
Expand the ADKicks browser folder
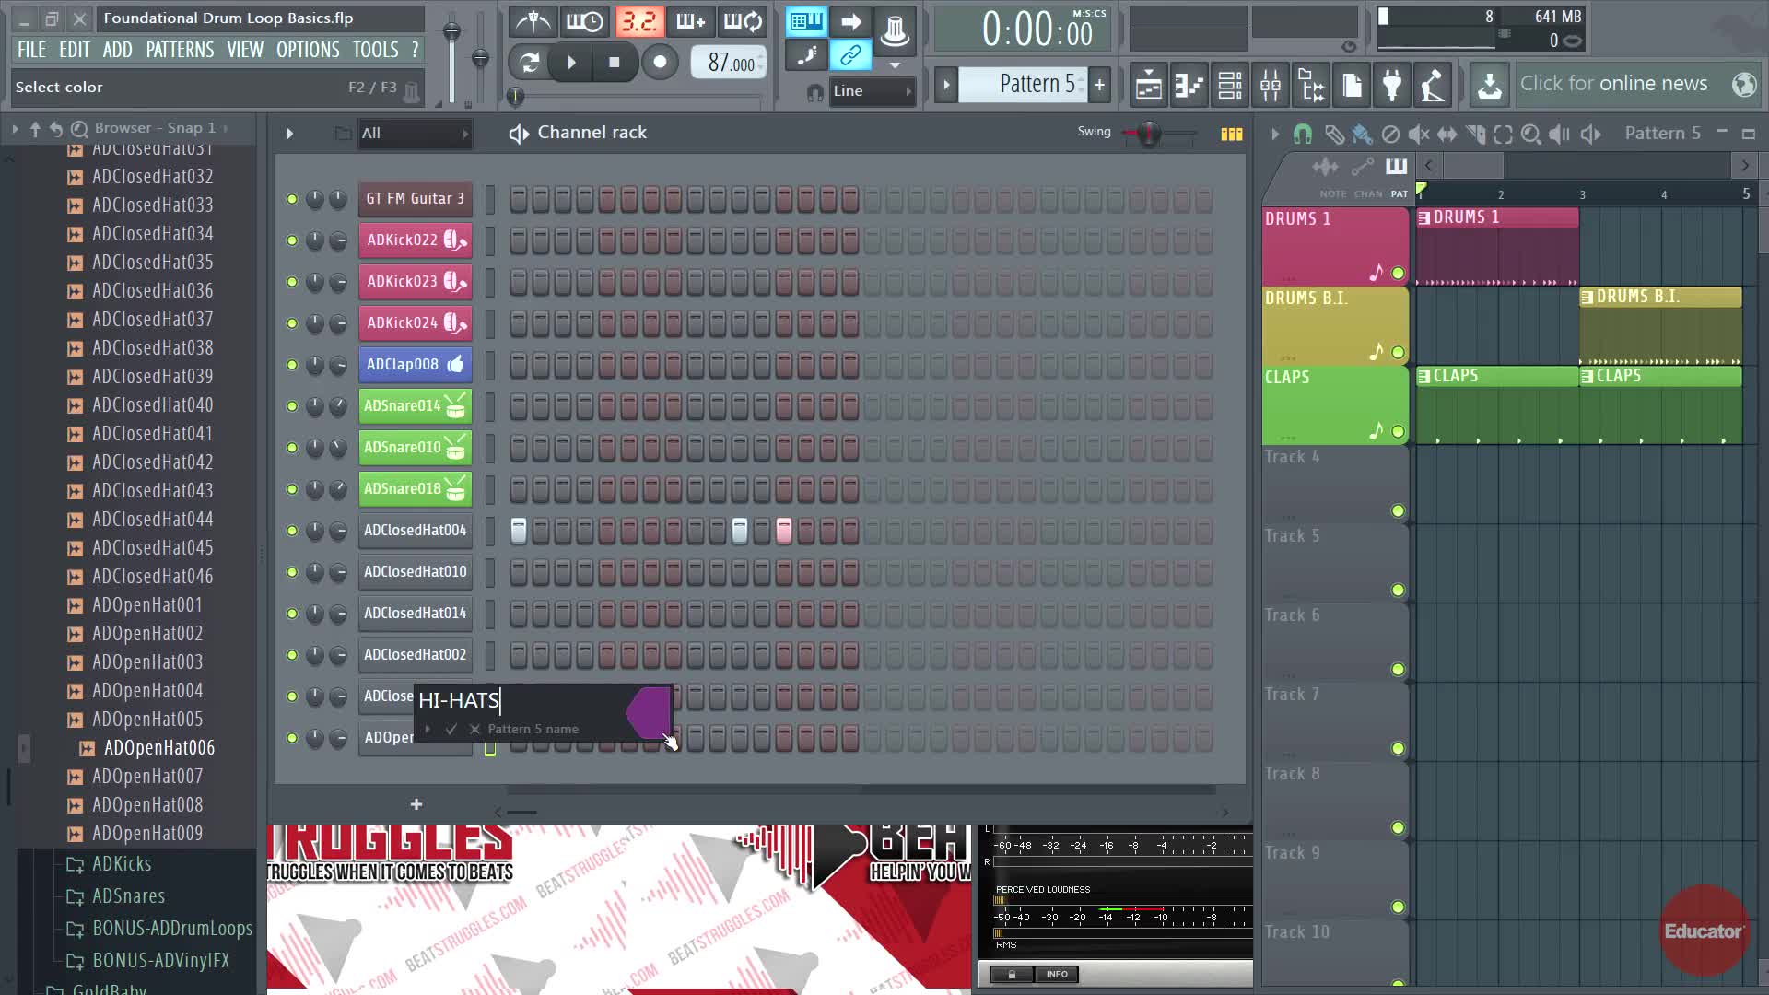(x=121, y=863)
